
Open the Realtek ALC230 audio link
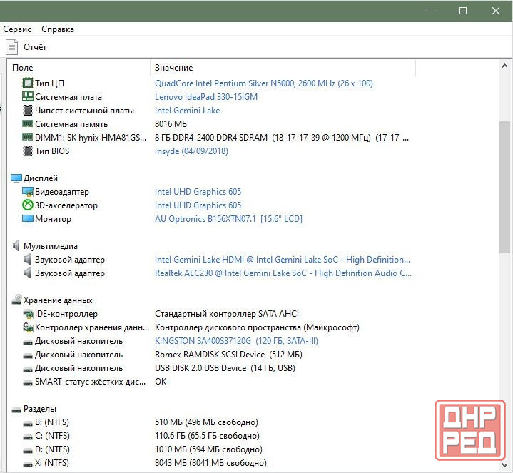click(x=283, y=273)
